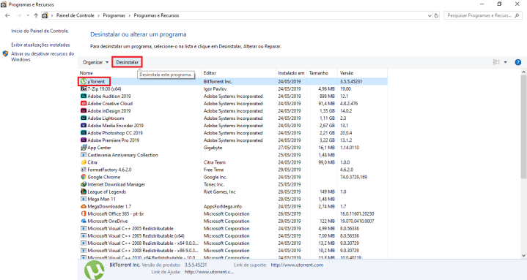Select the Castlevania Anniversary Collection icon
This screenshot has height=280, width=527.
(84, 155)
